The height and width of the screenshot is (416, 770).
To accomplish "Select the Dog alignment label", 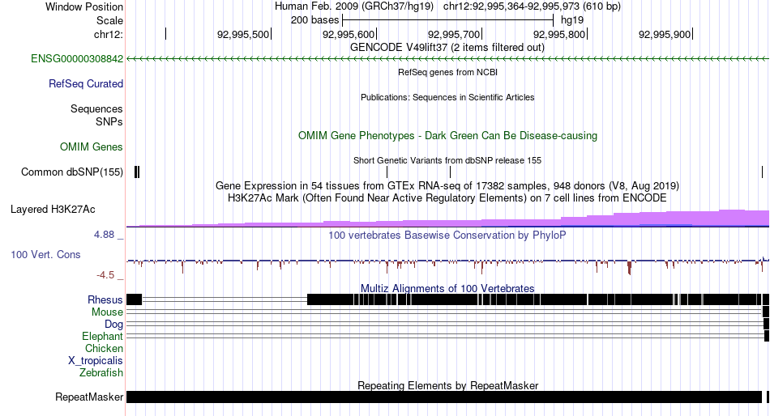I will pyautogui.click(x=114, y=325).
